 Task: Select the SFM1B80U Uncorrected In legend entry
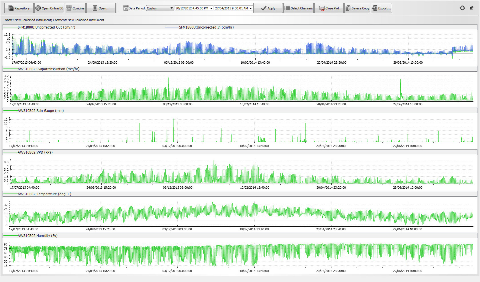(x=206, y=27)
